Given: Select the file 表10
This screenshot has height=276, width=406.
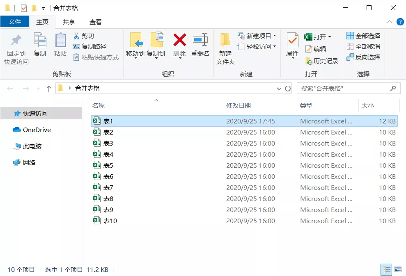Looking at the screenshot, I should (244, 221).
